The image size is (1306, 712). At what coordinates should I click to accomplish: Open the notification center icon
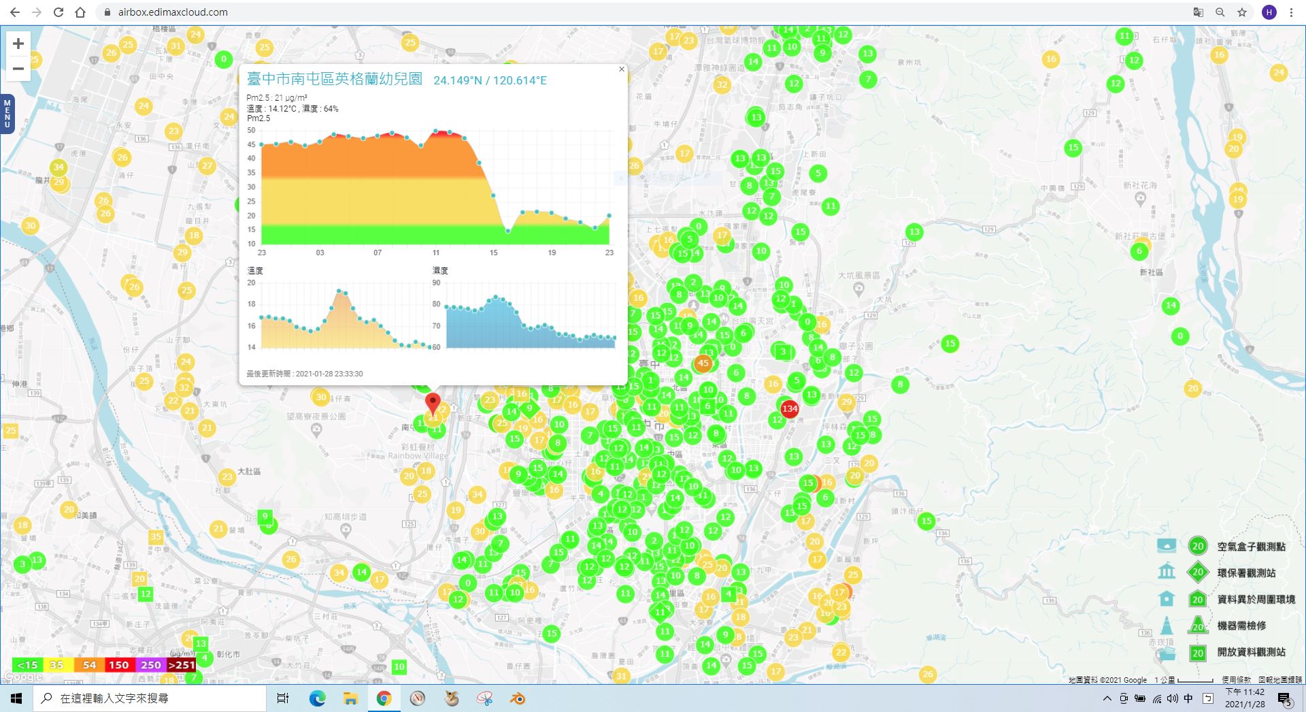click(1284, 698)
